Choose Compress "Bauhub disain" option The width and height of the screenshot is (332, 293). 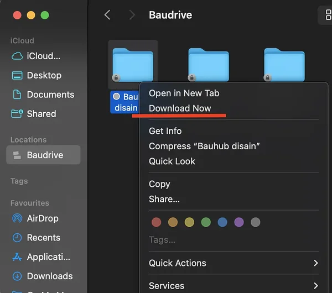point(204,146)
